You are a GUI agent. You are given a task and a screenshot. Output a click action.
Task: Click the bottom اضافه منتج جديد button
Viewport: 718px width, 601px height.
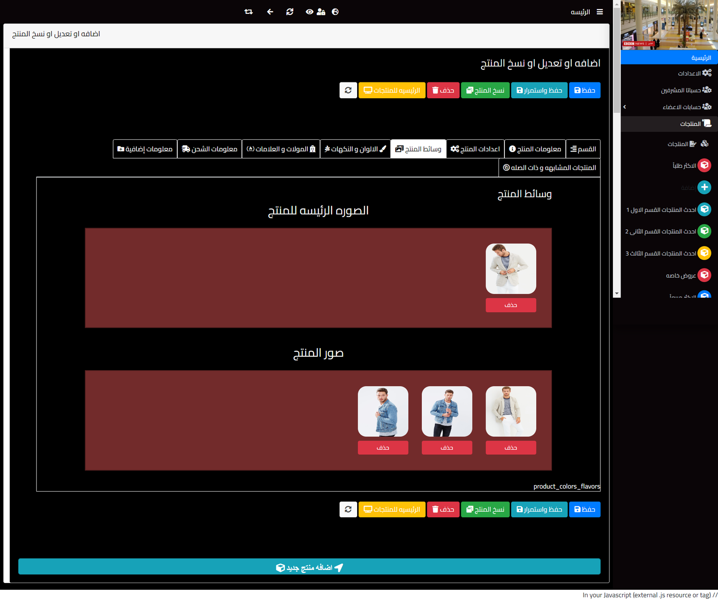(x=309, y=567)
